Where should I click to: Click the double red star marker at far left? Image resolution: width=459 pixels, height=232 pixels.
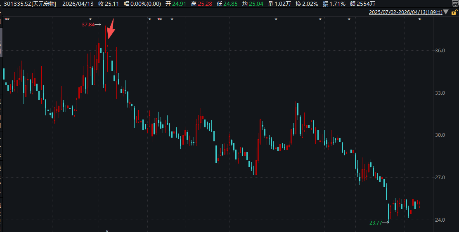7,19
